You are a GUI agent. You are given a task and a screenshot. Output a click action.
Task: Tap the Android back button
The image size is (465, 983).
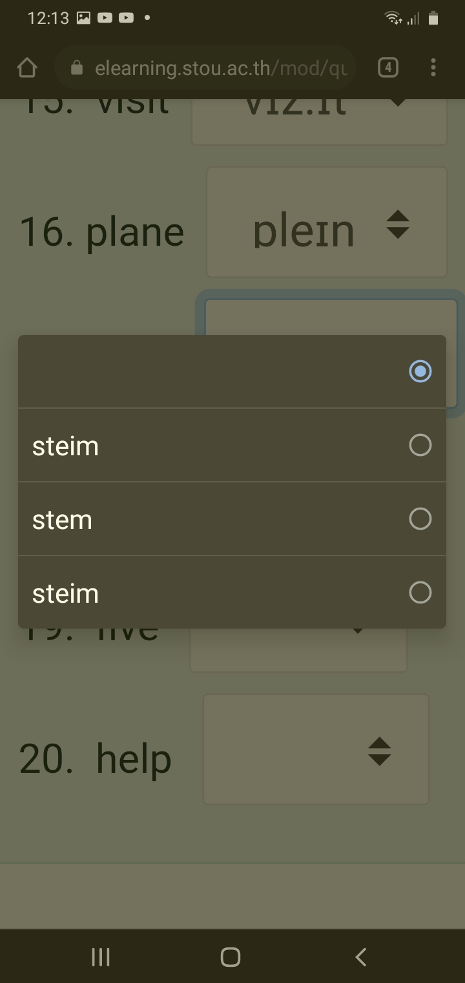[360, 958]
